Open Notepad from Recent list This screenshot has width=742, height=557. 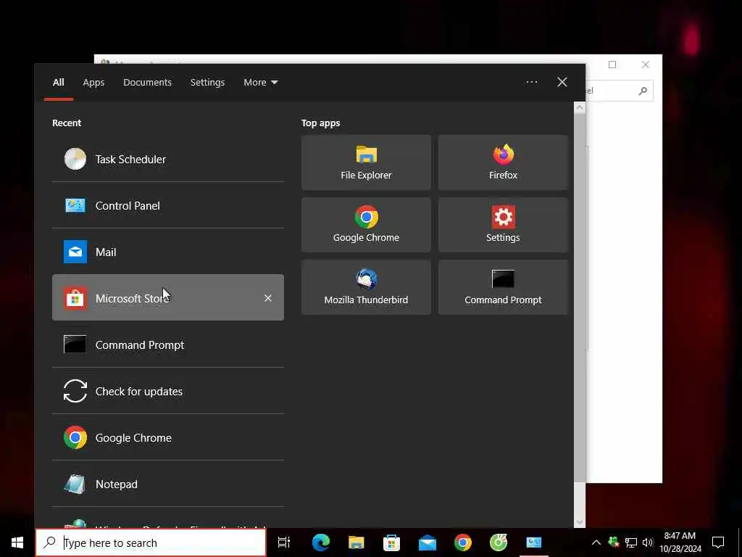(x=168, y=484)
